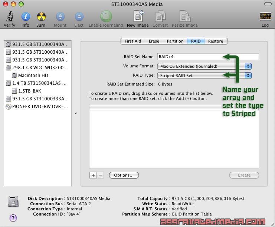Add a new RAID set with plus button
This screenshot has width=275, height=227.
point(93,175)
